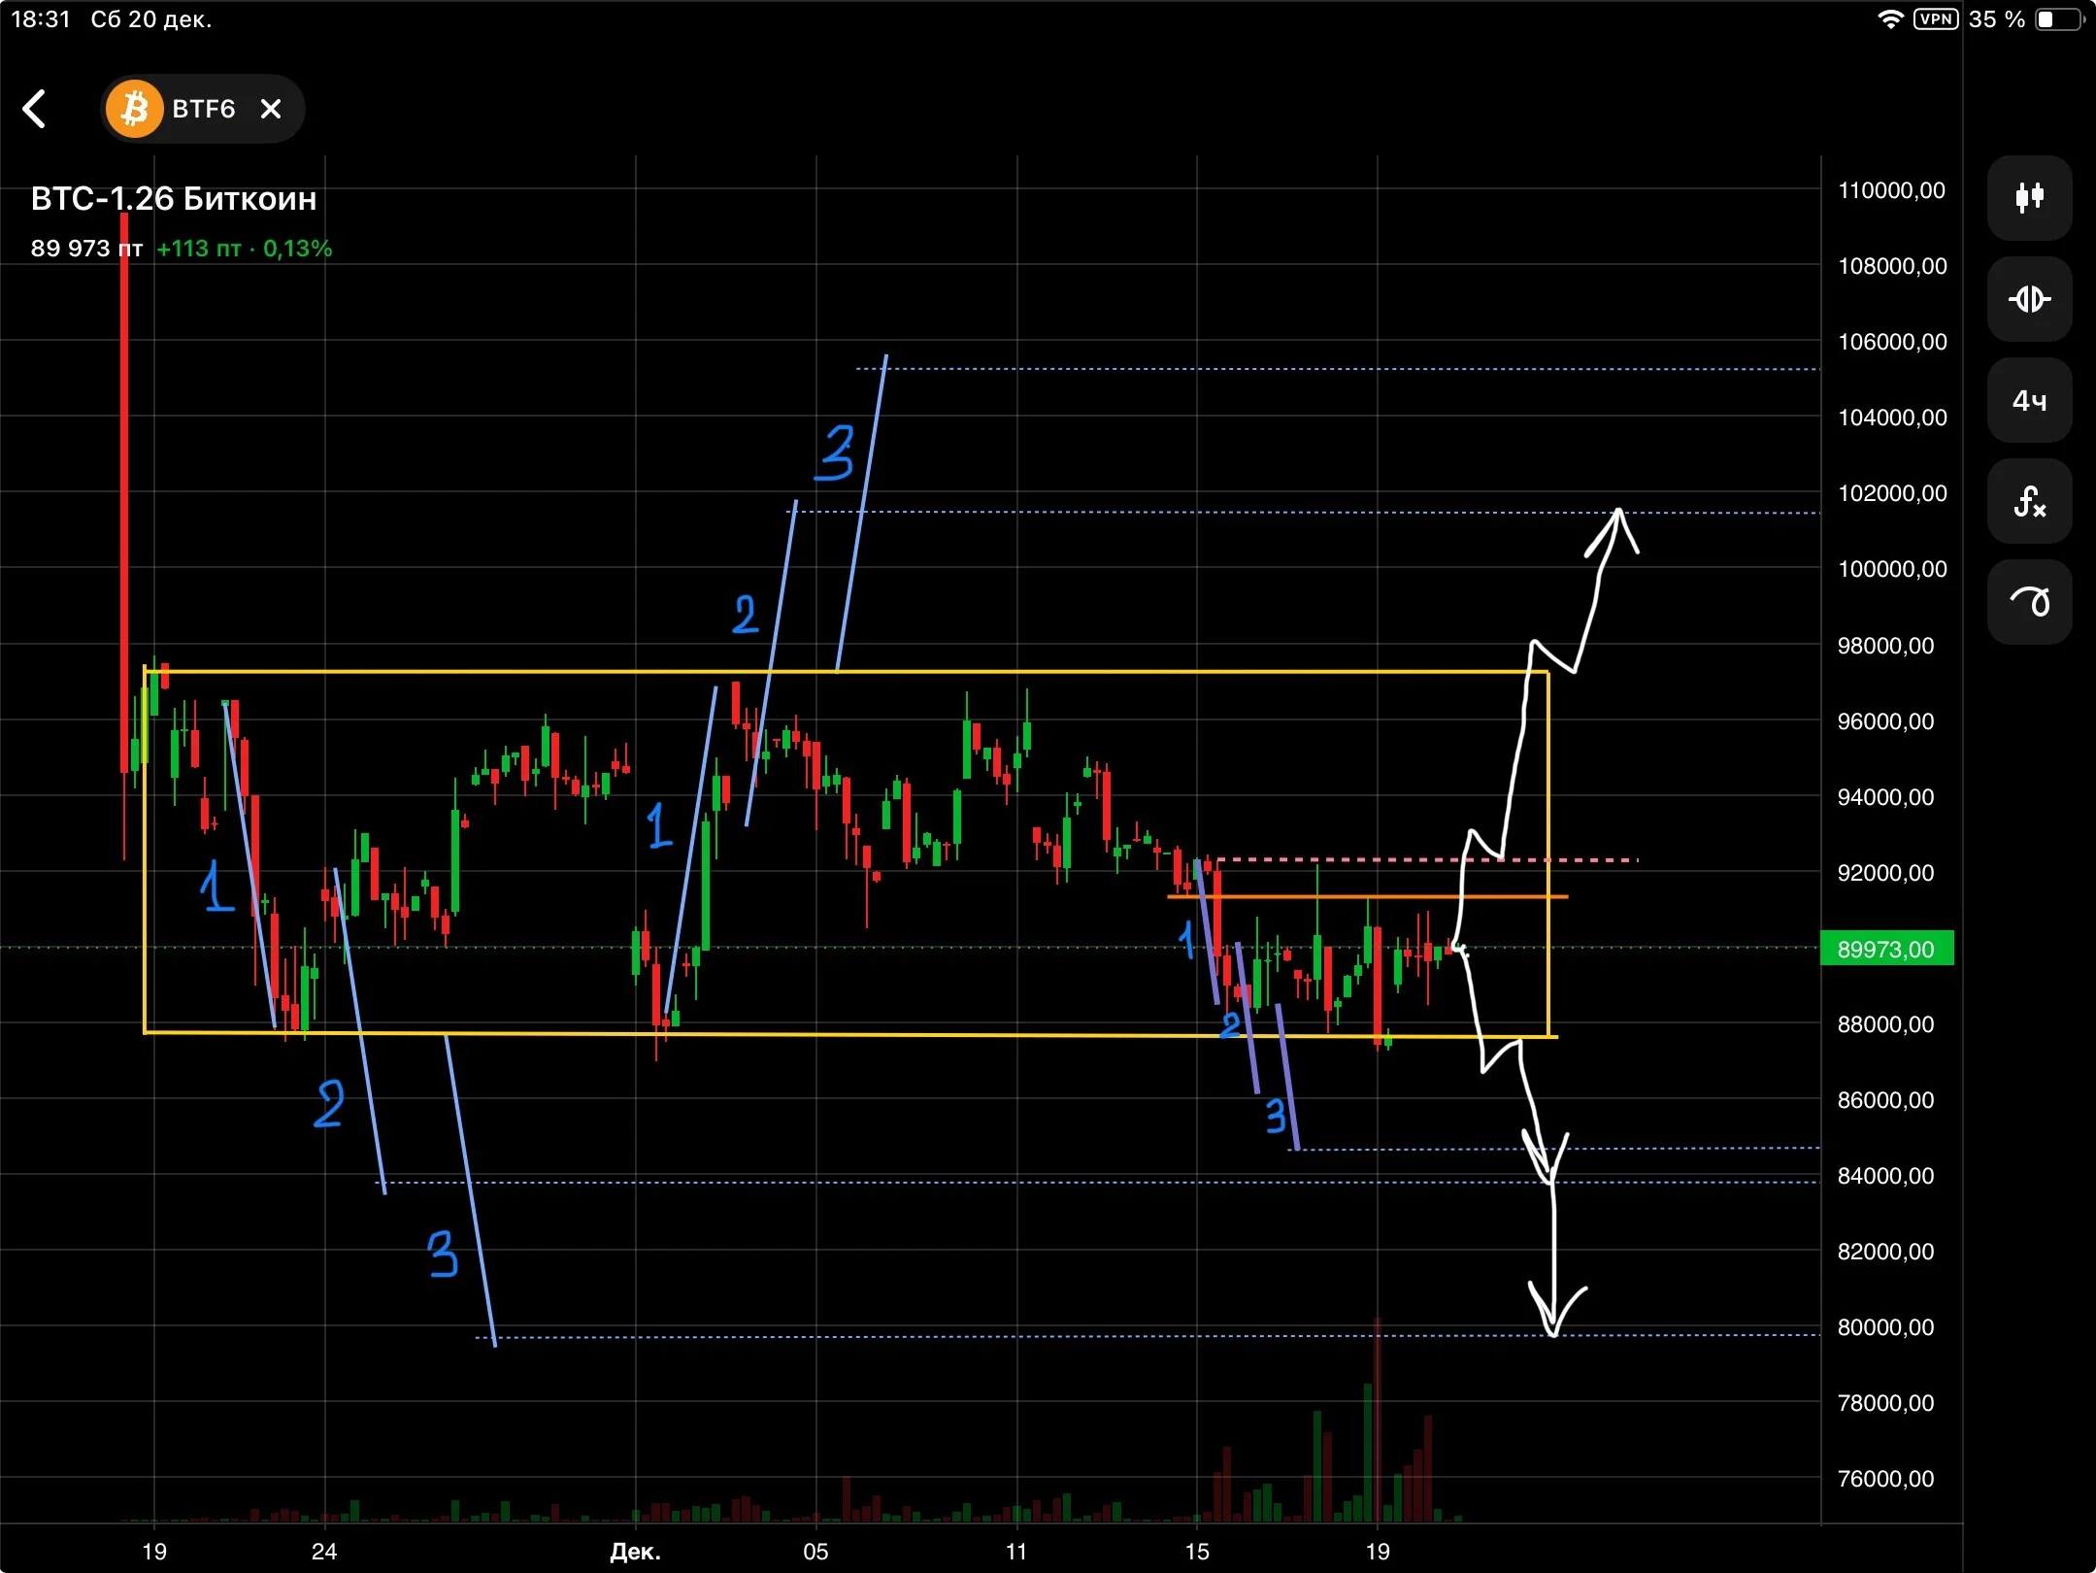Remove the BTF6 ticker with X
This screenshot has height=1573, width=2096.
coord(271,109)
